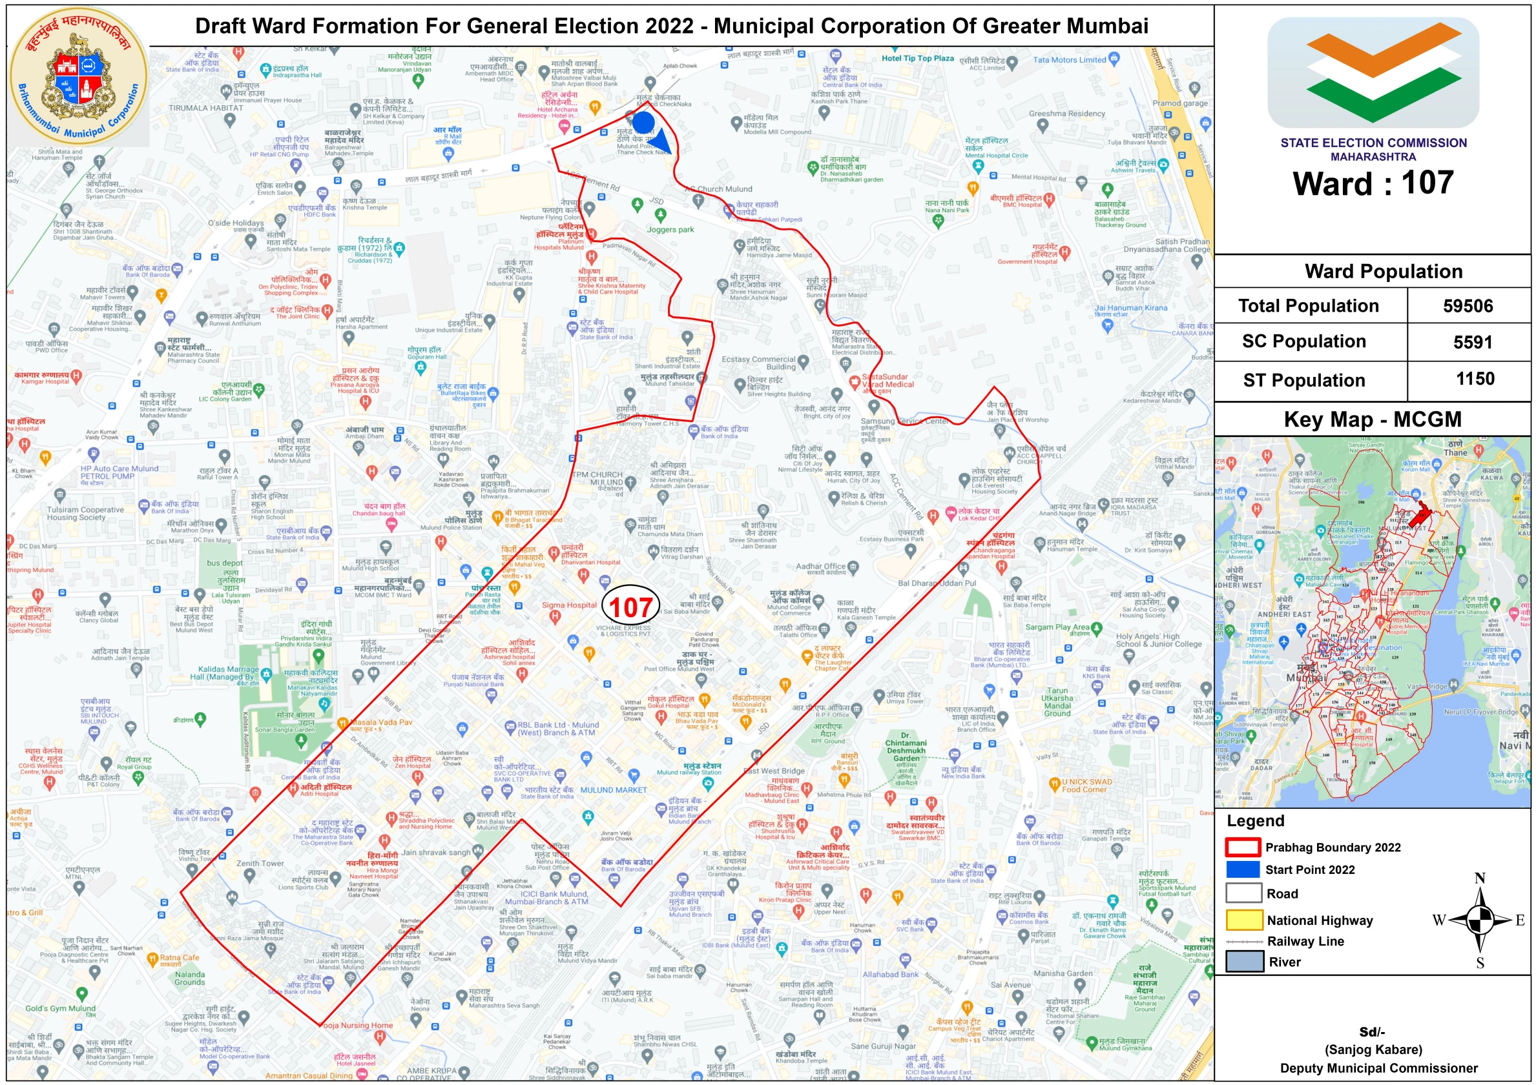Image resolution: width=1536 pixels, height=1085 pixels.
Task: Click the Lok Kedar CHS pink marker
Action: coord(951,513)
